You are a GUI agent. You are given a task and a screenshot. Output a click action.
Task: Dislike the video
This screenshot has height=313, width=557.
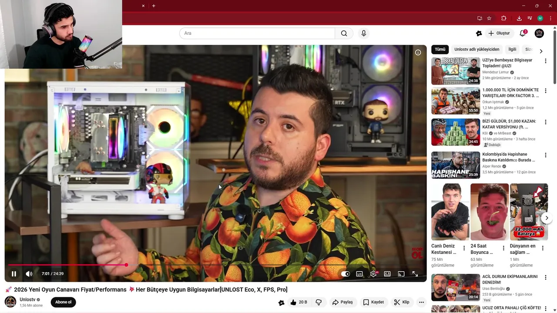point(319,302)
